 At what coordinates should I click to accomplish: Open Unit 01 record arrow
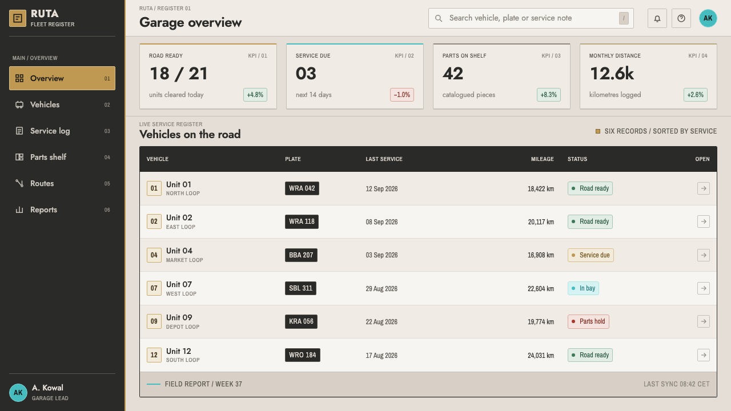coord(704,188)
